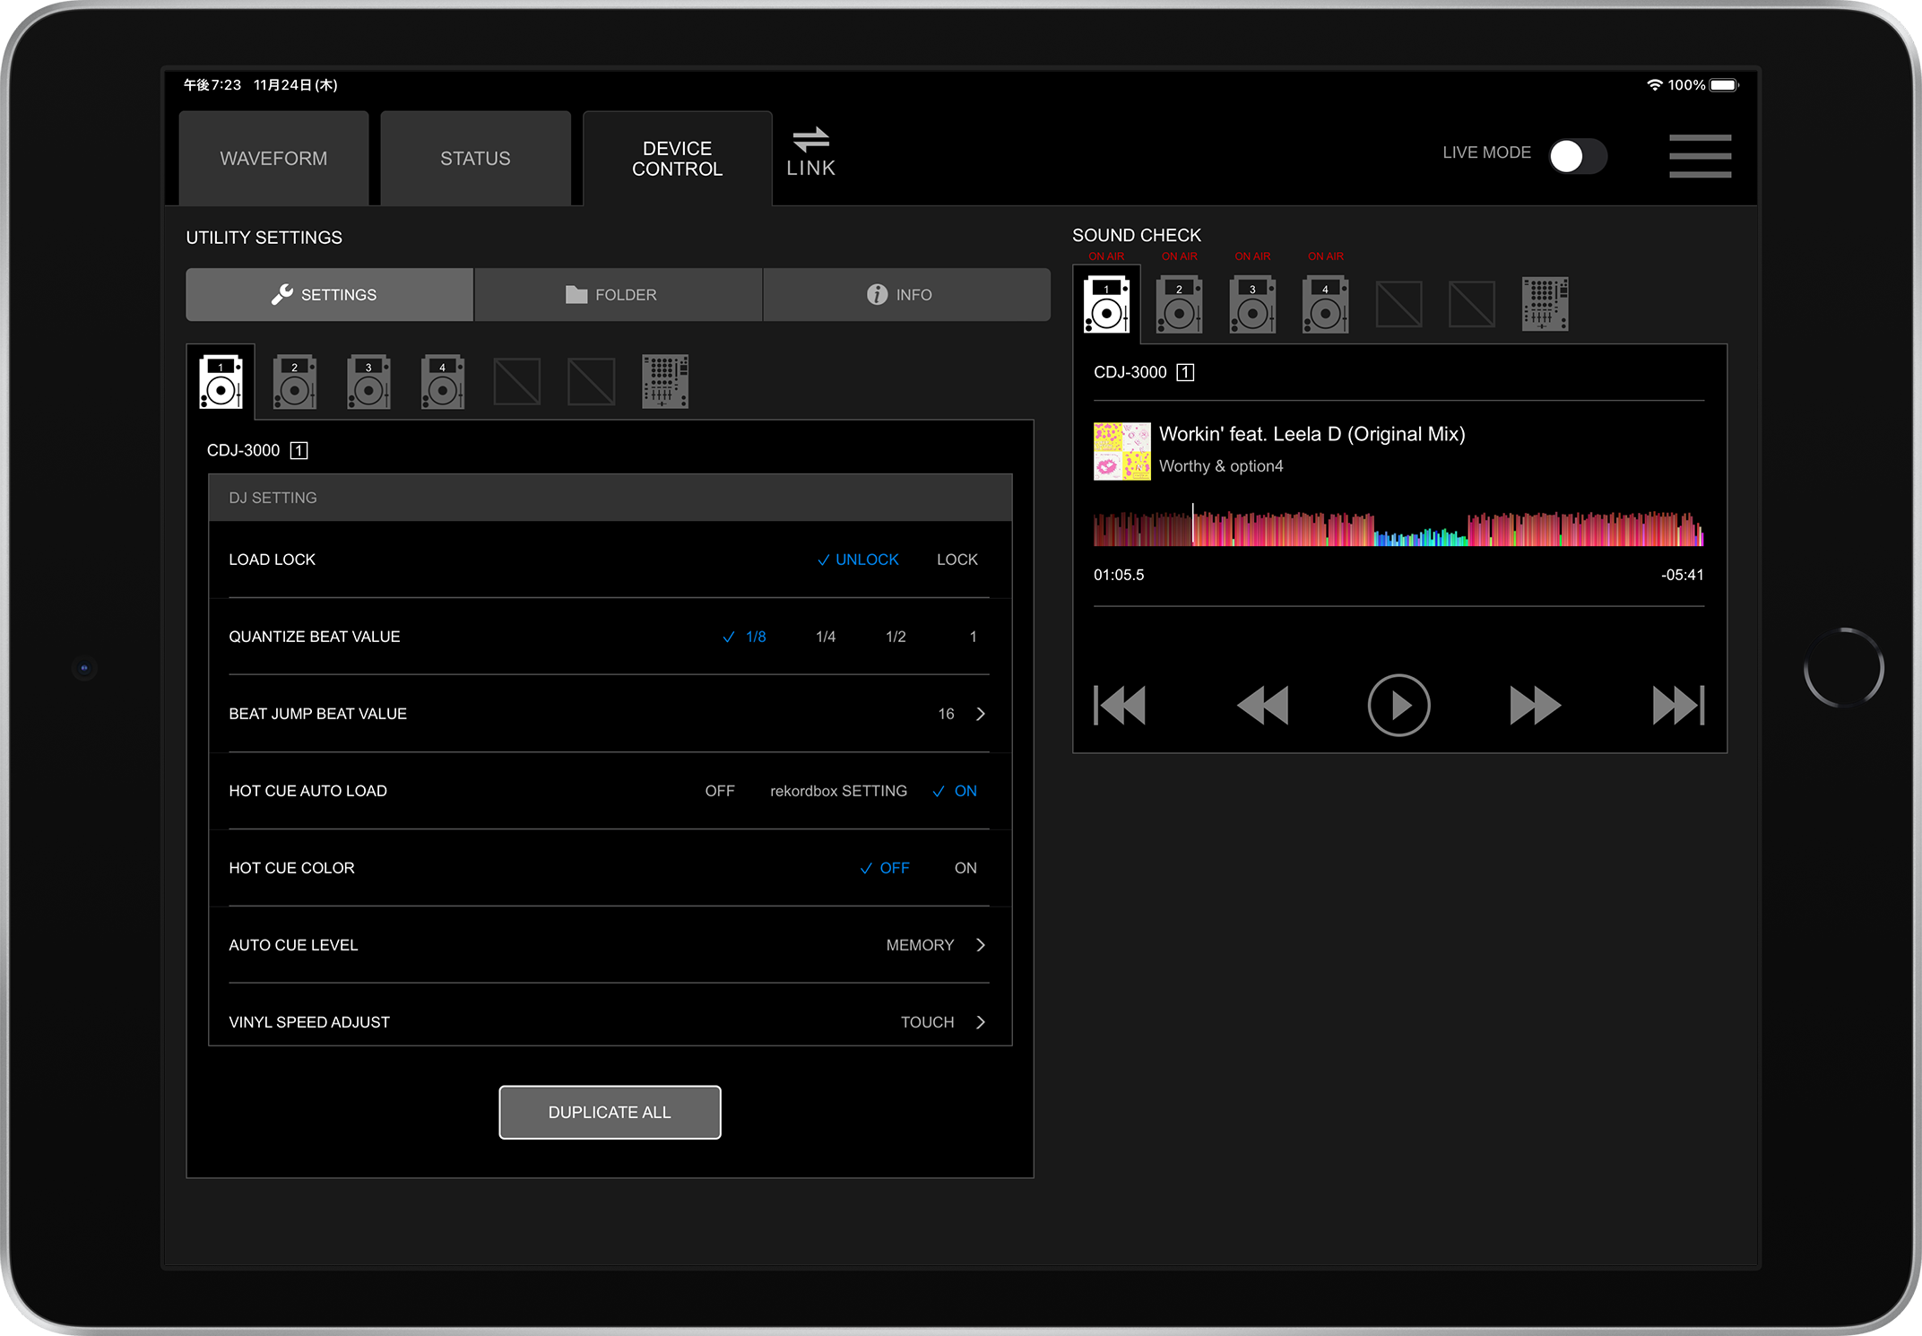Click the DUPLICATE ALL button
The height and width of the screenshot is (1336, 1922).
coord(610,1112)
